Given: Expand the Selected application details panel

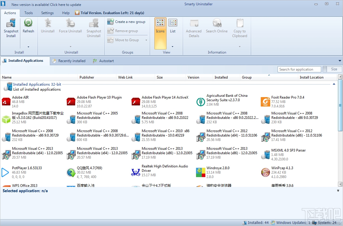Looking at the screenshot, I should coord(338,191).
